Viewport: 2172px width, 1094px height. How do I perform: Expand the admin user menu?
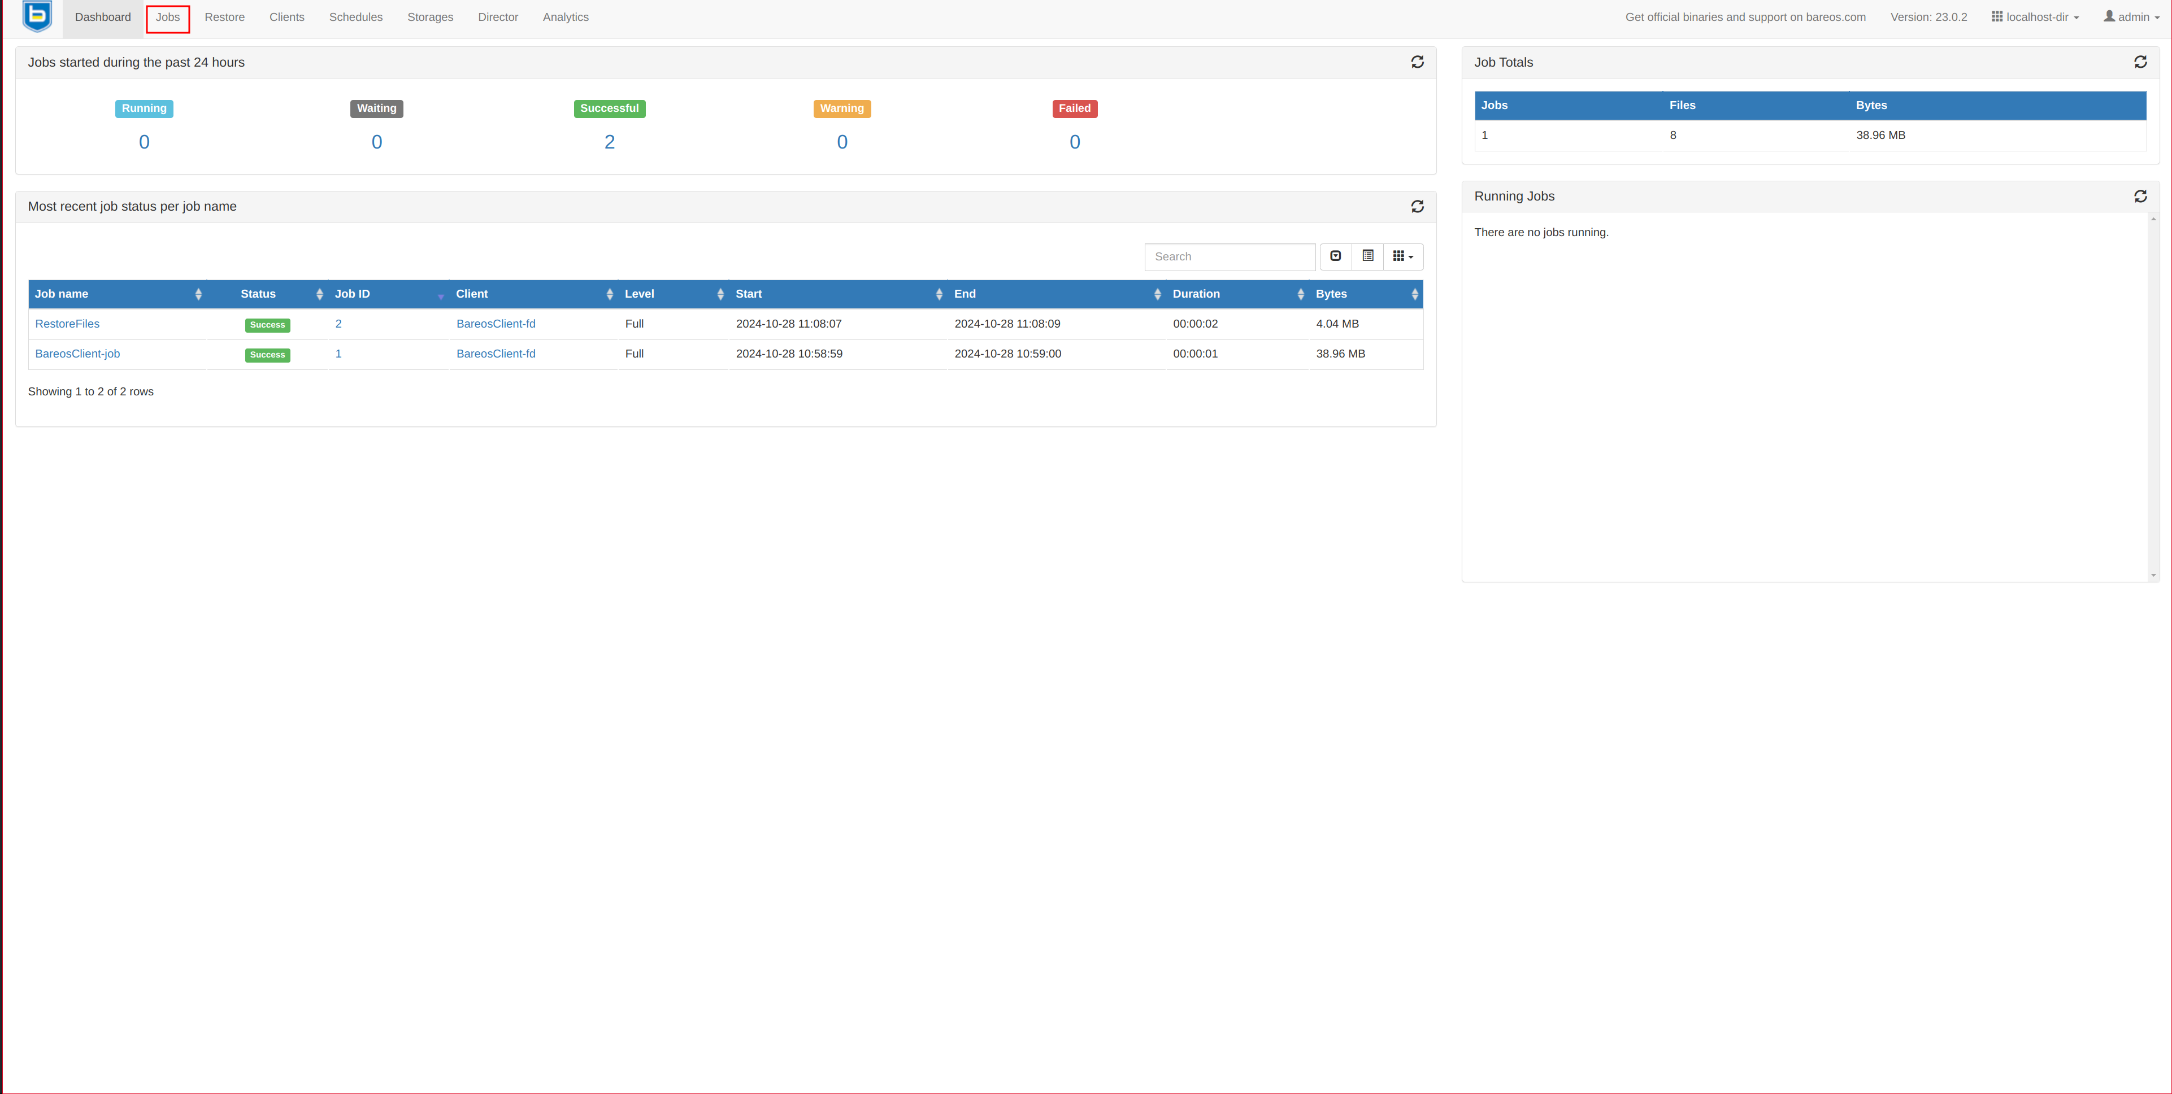pos(2131,17)
